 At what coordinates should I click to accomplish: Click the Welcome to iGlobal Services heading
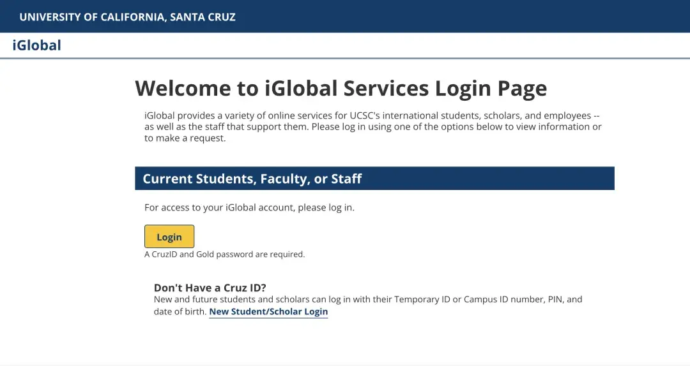pyautogui.click(x=341, y=88)
